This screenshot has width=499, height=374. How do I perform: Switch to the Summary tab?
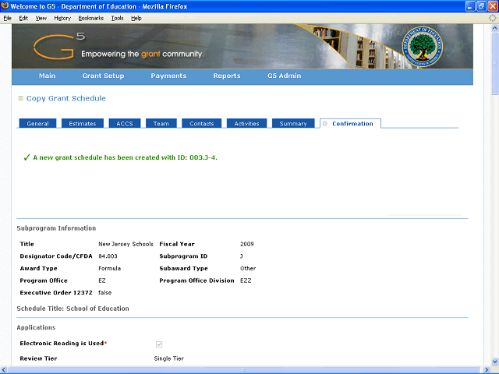coord(293,123)
